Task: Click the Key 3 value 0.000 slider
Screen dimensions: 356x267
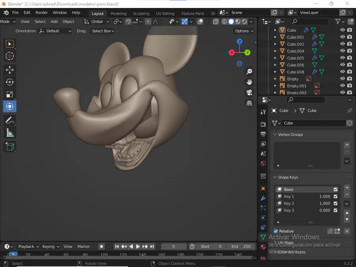Action: tap(325, 210)
